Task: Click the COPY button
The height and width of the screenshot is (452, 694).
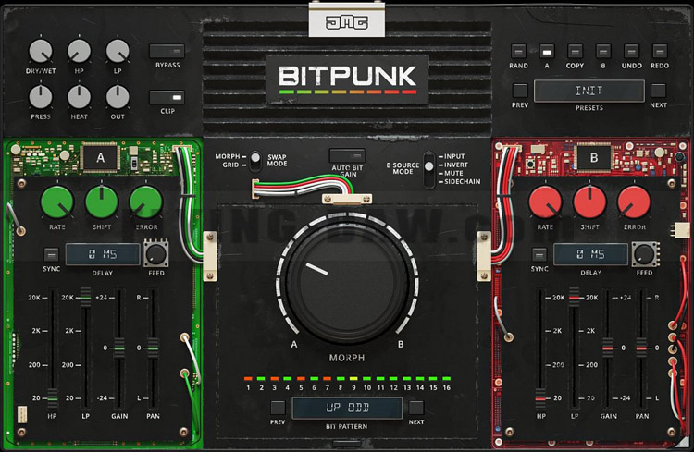Action: [x=575, y=52]
